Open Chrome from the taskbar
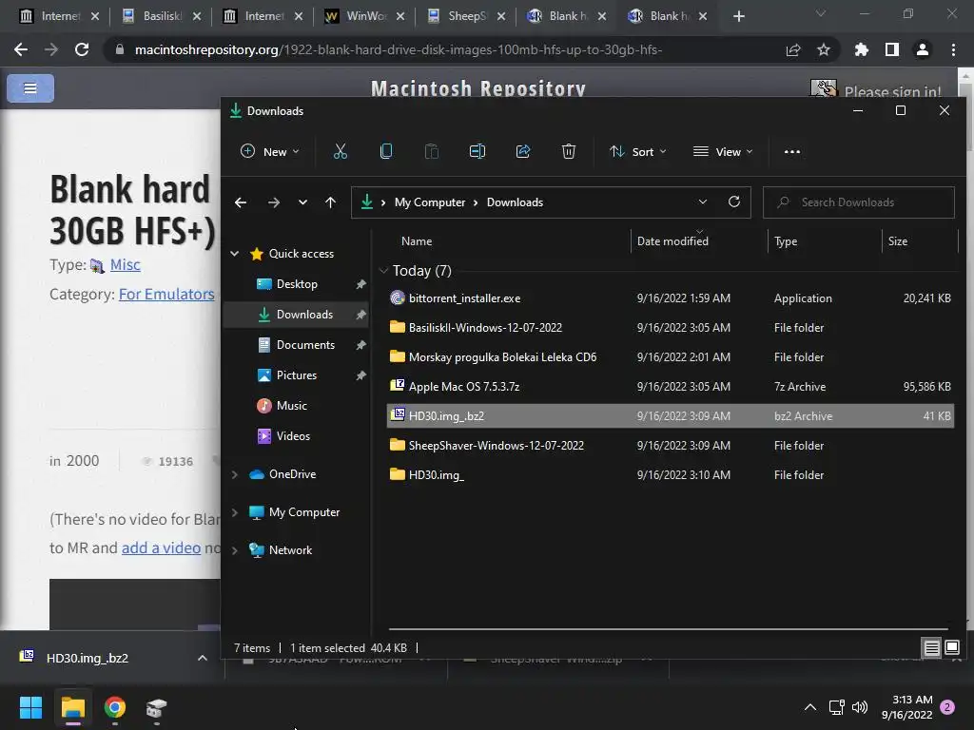 pyautogui.click(x=115, y=707)
